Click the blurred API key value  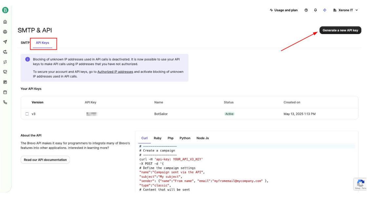[92, 114]
